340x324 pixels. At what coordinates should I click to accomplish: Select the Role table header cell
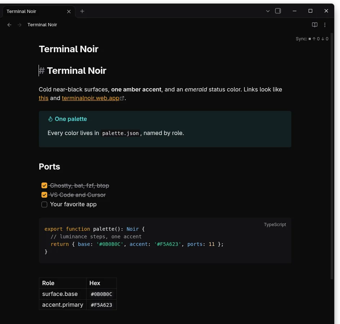pos(63,283)
